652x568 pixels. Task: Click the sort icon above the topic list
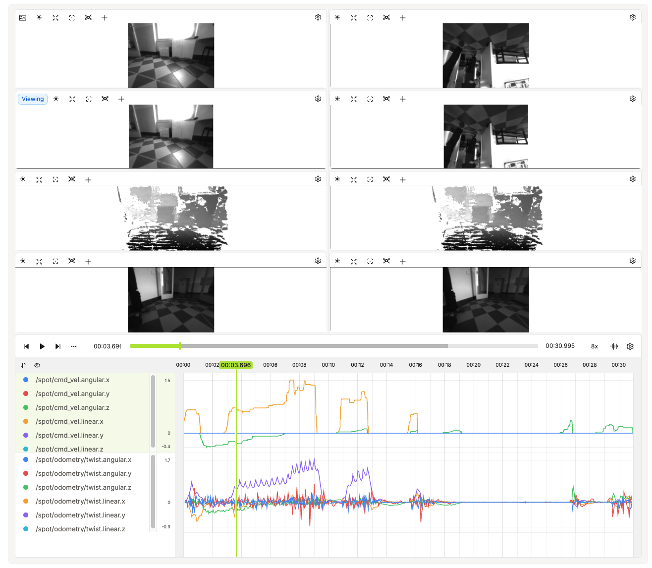click(23, 365)
